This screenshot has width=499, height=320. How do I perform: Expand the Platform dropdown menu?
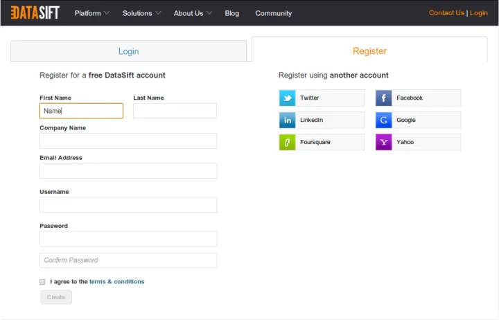[92, 13]
